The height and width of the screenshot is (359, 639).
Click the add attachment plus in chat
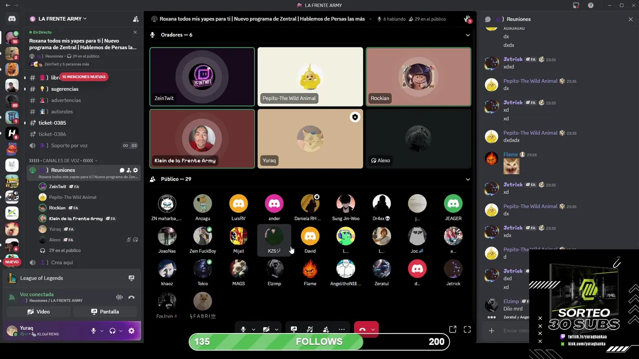click(x=492, y=331)
